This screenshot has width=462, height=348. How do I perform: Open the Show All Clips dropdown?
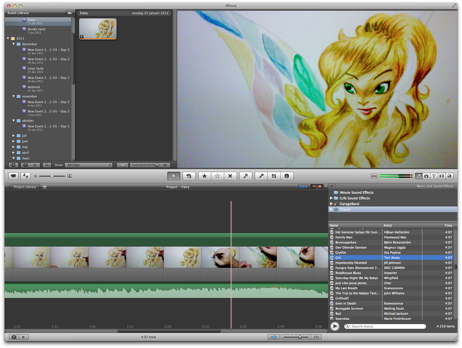89,165
